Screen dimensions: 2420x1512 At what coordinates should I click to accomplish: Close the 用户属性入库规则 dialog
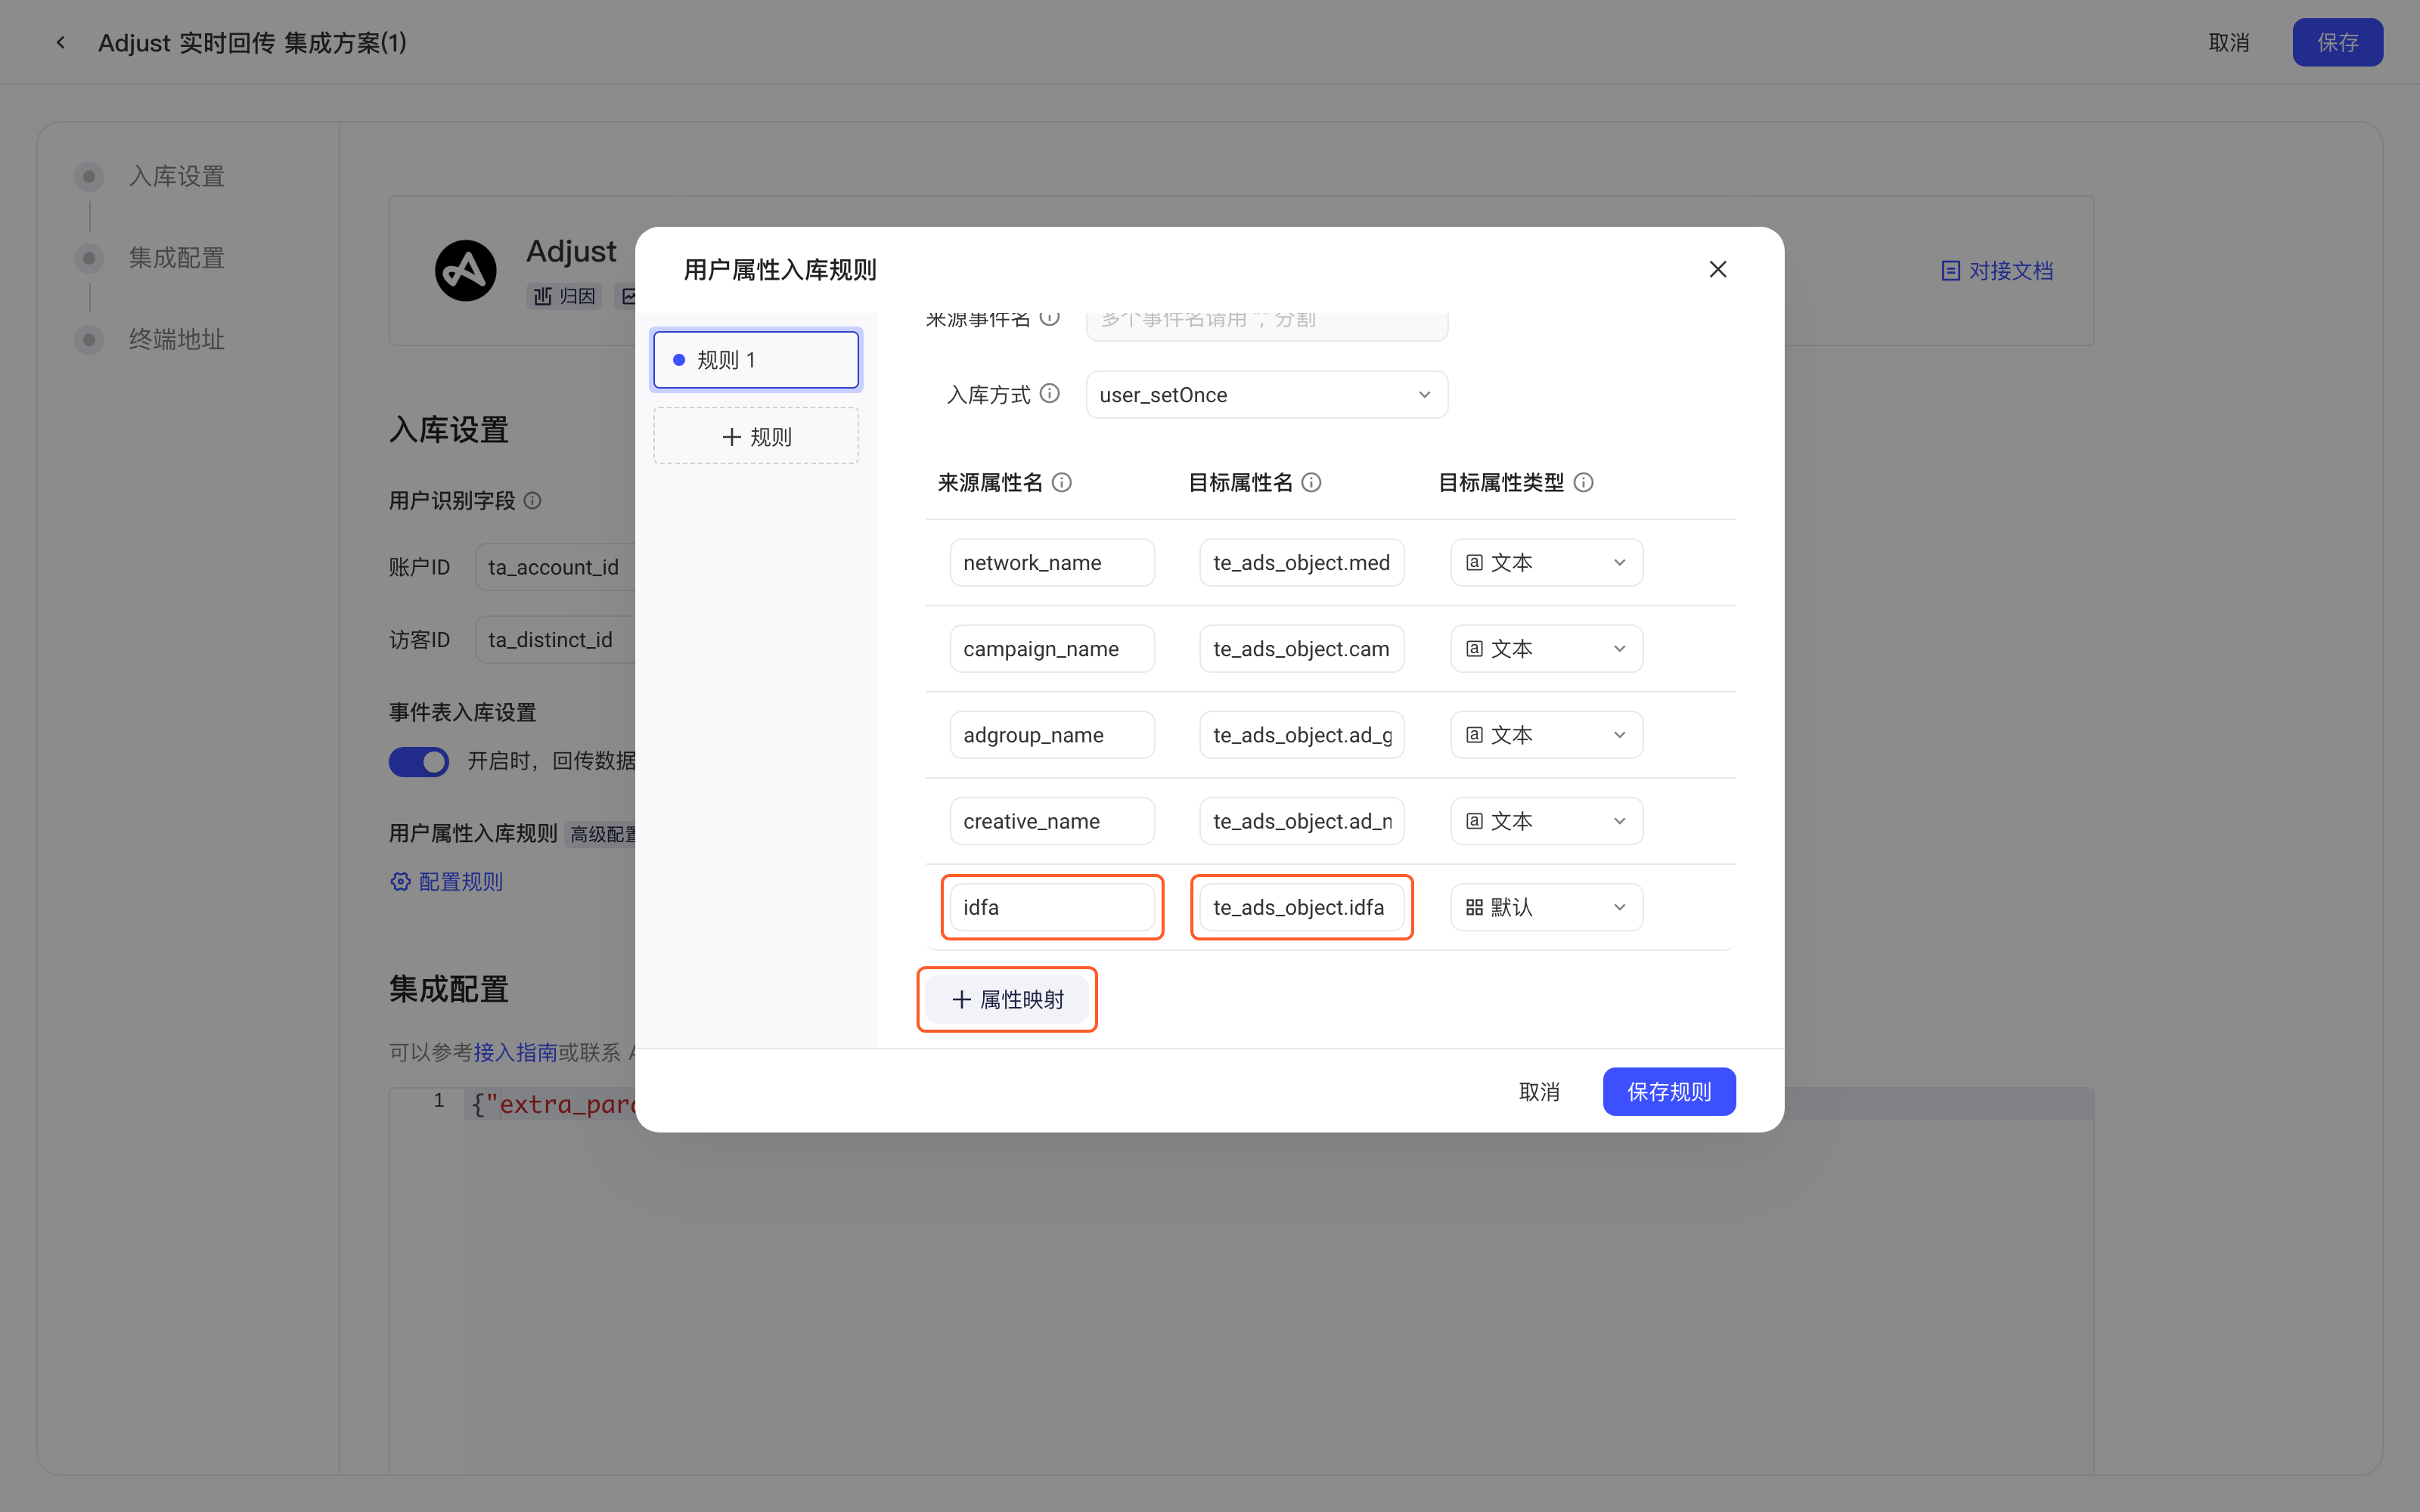click(x=1718, y=269)
